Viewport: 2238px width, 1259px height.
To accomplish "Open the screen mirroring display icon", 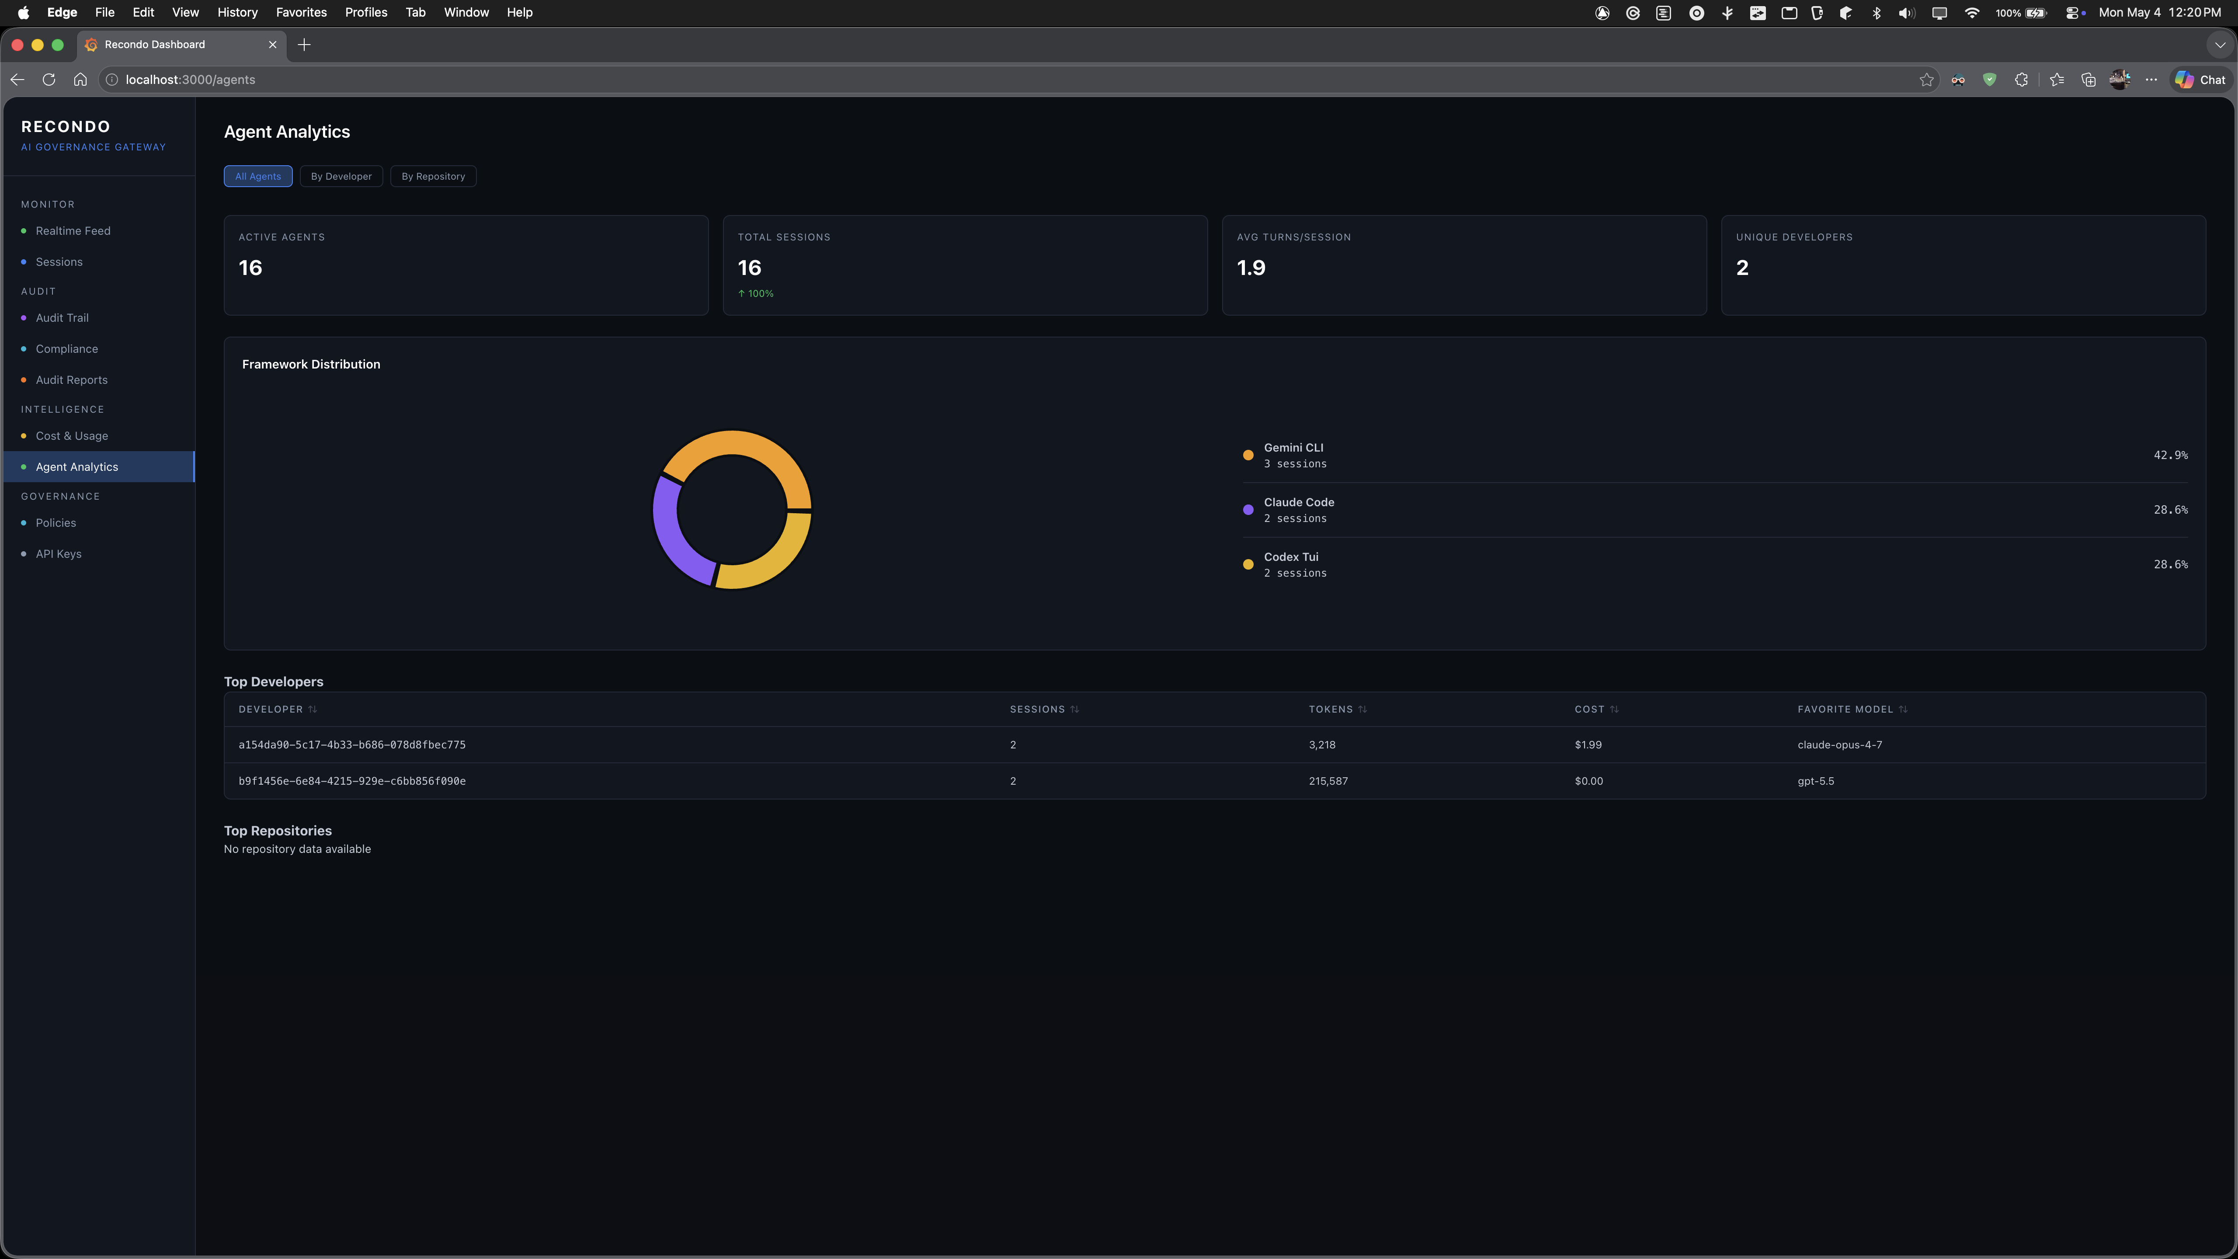I will (x=1939, y=13).
